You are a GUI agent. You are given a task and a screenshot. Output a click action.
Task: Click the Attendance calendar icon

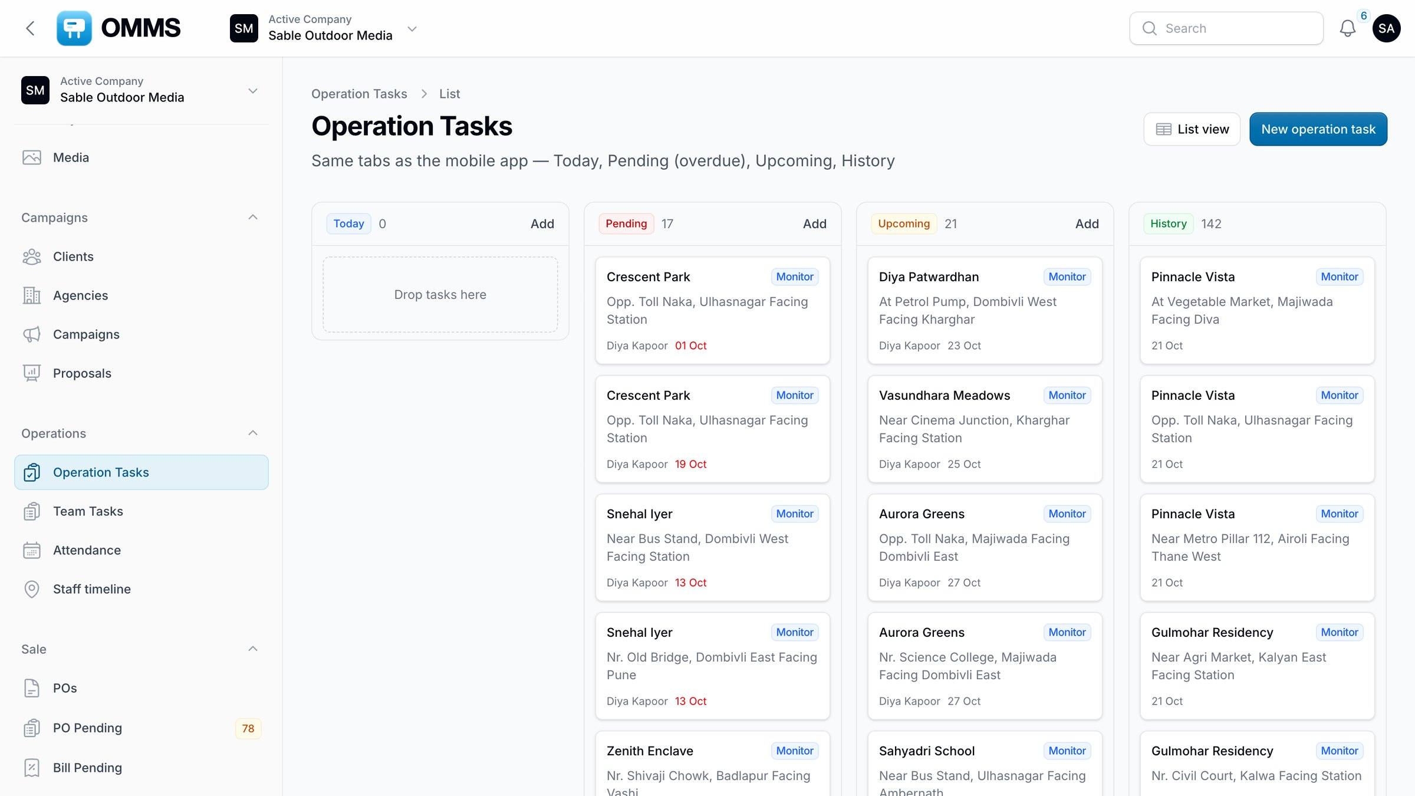coord(32,550)
